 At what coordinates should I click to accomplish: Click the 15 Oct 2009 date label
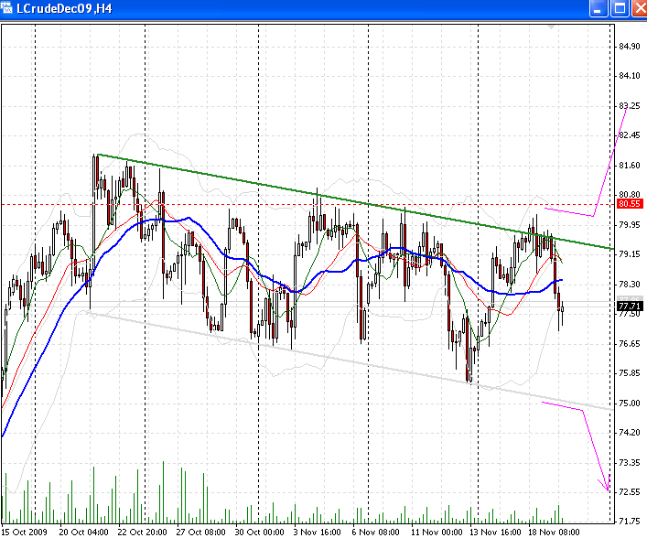pyautogui.click(x=25, y=533)
